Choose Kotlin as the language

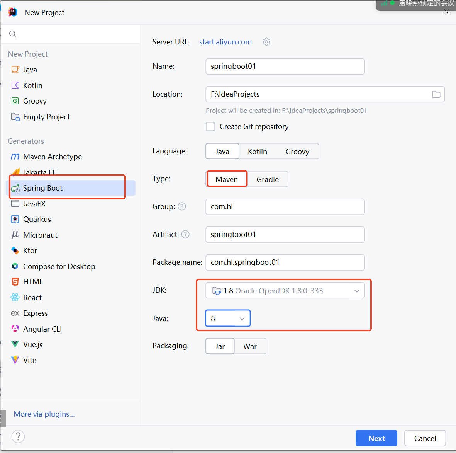(258, 152)
